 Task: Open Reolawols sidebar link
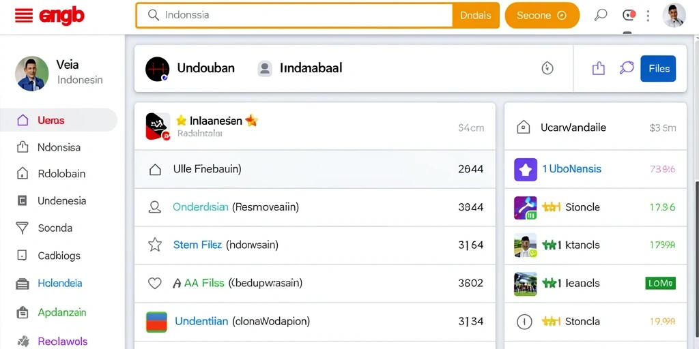tap(63, 342)
